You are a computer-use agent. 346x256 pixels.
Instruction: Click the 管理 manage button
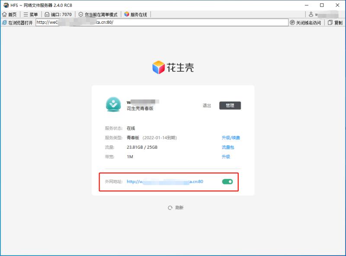coord(230,105)
